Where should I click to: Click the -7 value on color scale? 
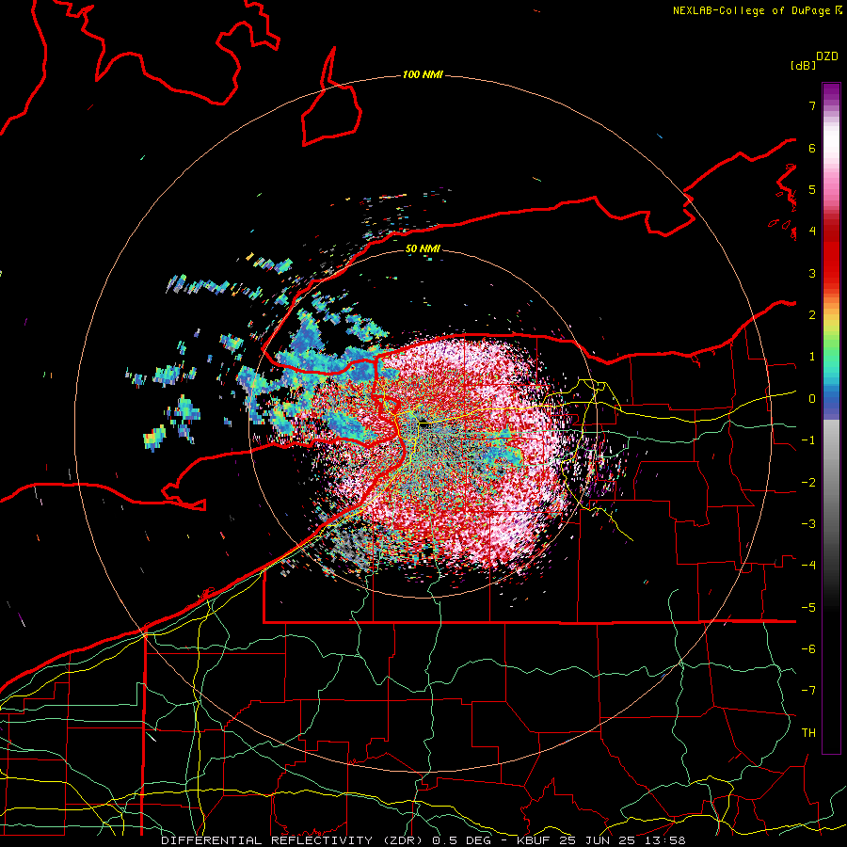click(808, 691)
